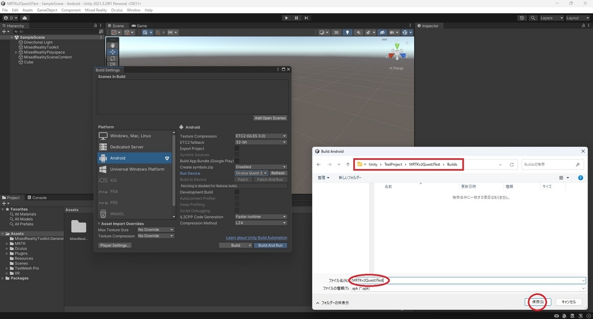Select Directional Light in Hierarchy
This screenshot has height=319, width=593.
tap(38, 42)
